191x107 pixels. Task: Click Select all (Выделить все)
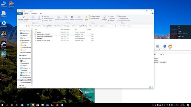pyautogui.click(x=121, y=16)
